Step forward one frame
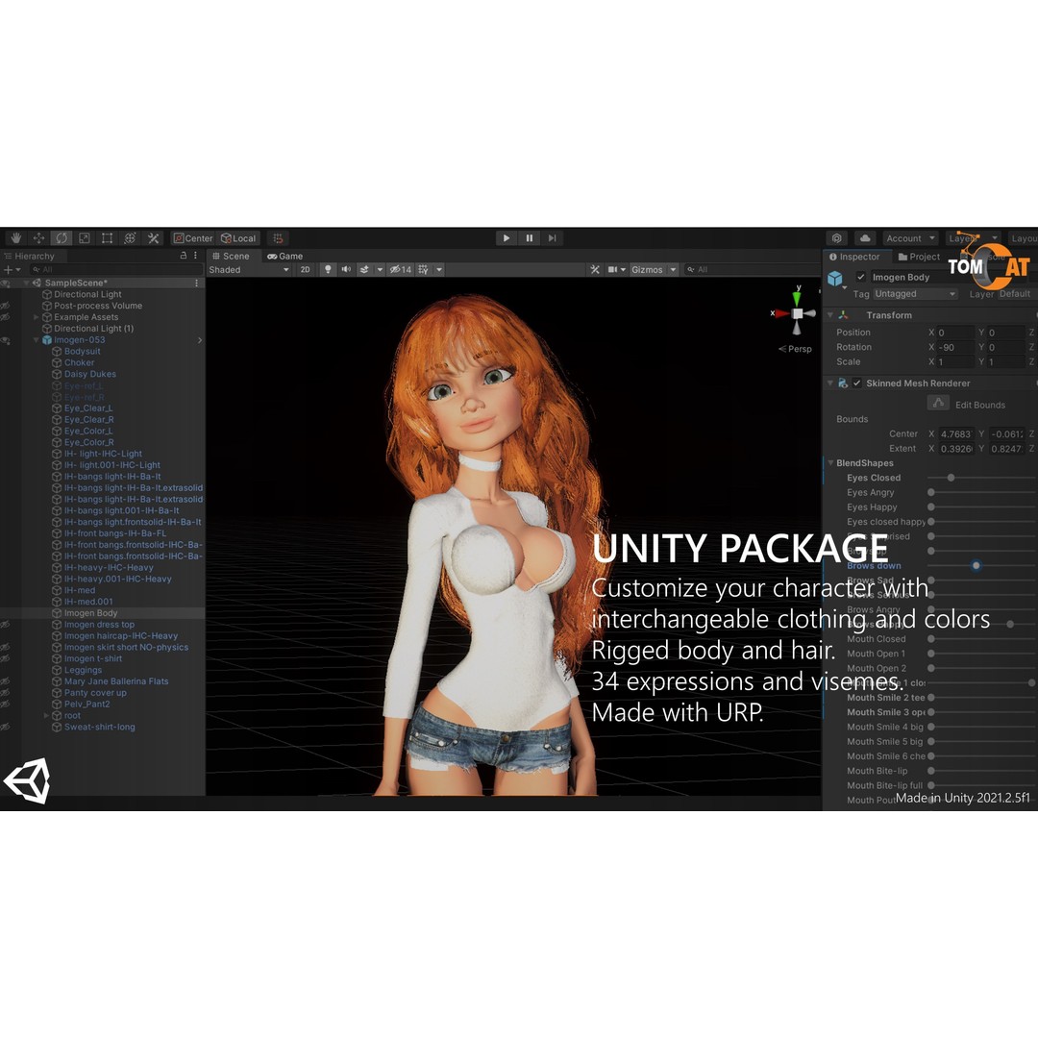The height and width of the screenshot is (1038, 1038). point(552,238)
